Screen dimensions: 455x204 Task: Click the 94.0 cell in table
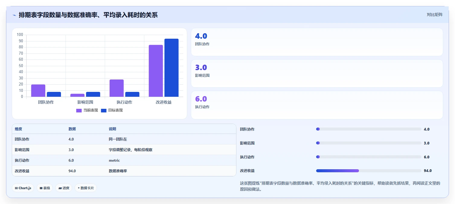(x=72, y=171)
